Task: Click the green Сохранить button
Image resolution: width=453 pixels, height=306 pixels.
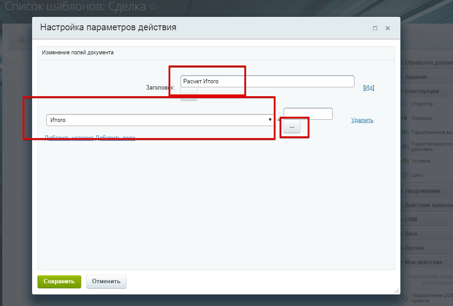Action: tap(59, 282)
